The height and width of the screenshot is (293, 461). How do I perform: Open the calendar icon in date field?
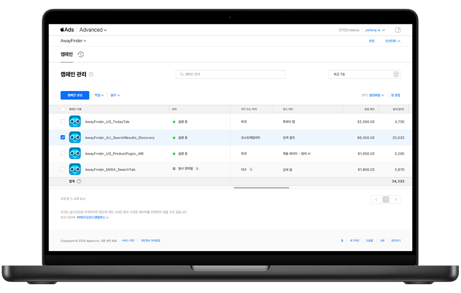click(x=396, y=75)
